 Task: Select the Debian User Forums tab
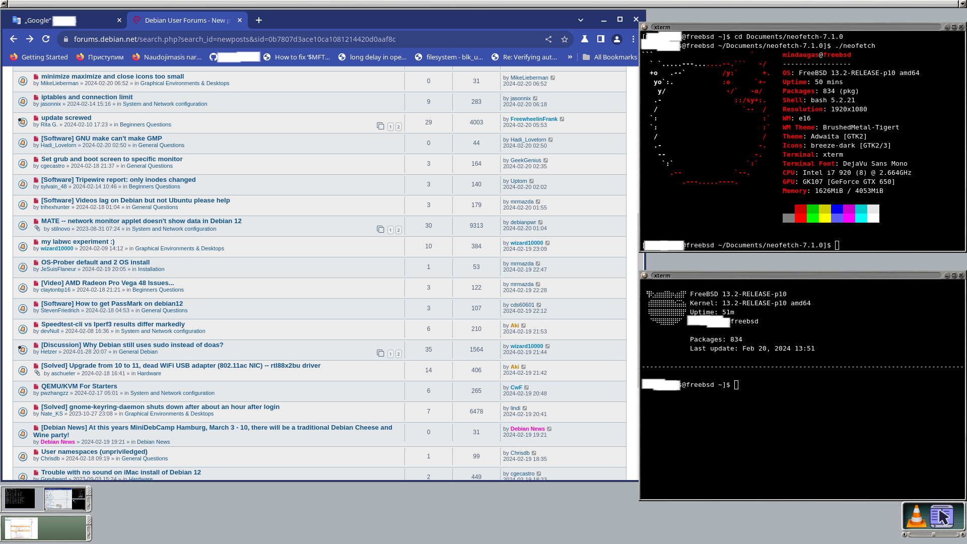pyautogui.click(x=187, y=20)
